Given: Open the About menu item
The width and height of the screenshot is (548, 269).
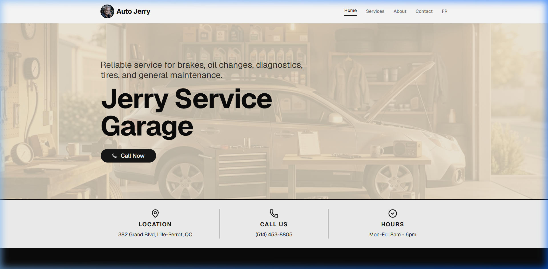Looking at the screenshot, I should (x=400, y=11).
